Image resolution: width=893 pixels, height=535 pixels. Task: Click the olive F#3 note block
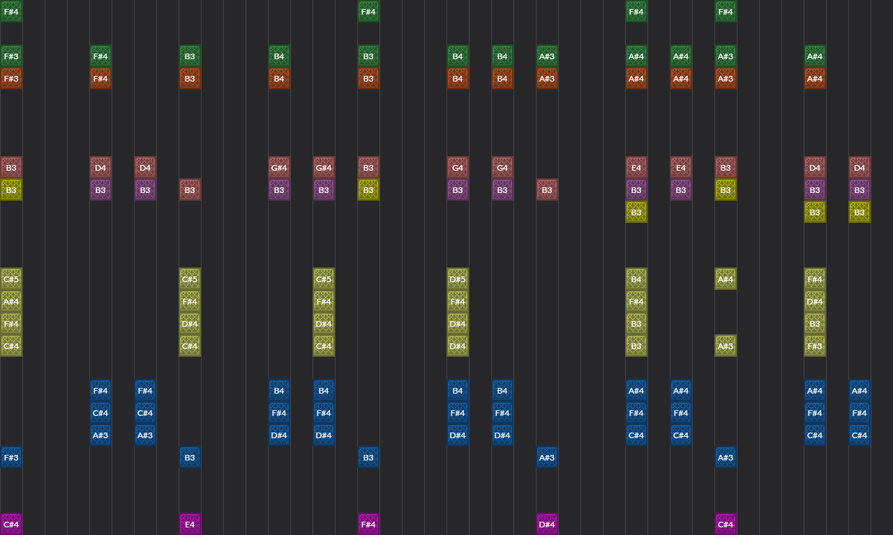click(815, 346)
